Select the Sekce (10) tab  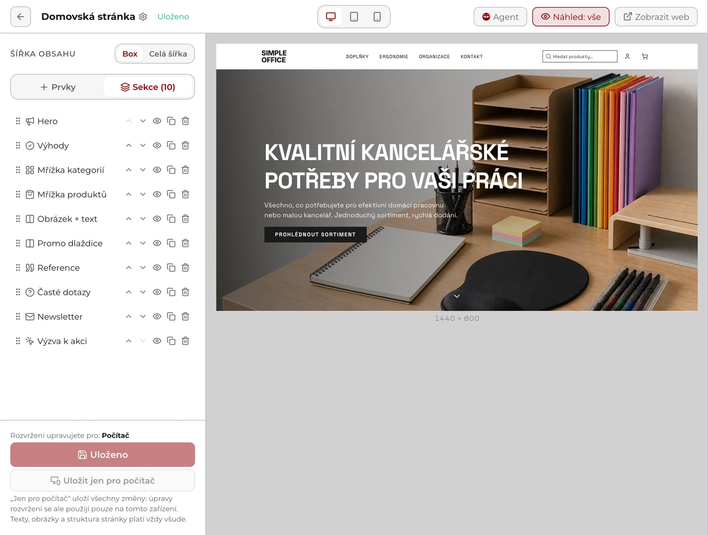[x=148, y=87]
